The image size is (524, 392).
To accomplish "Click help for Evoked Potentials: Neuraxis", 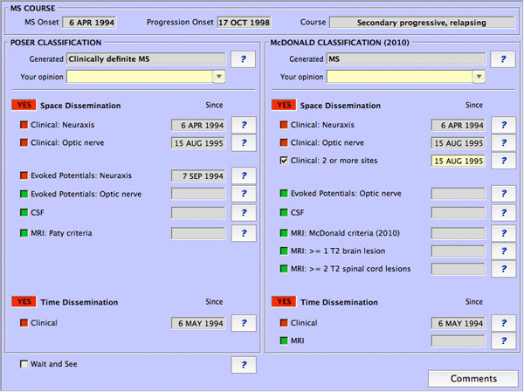I will [x=244, y=175].
